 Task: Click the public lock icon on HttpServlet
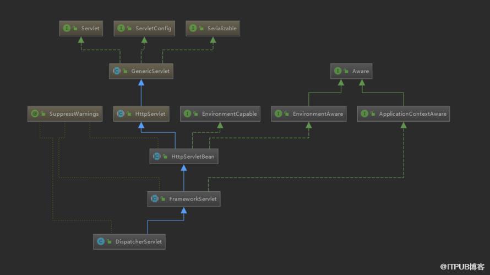click(x=129, y=114)
